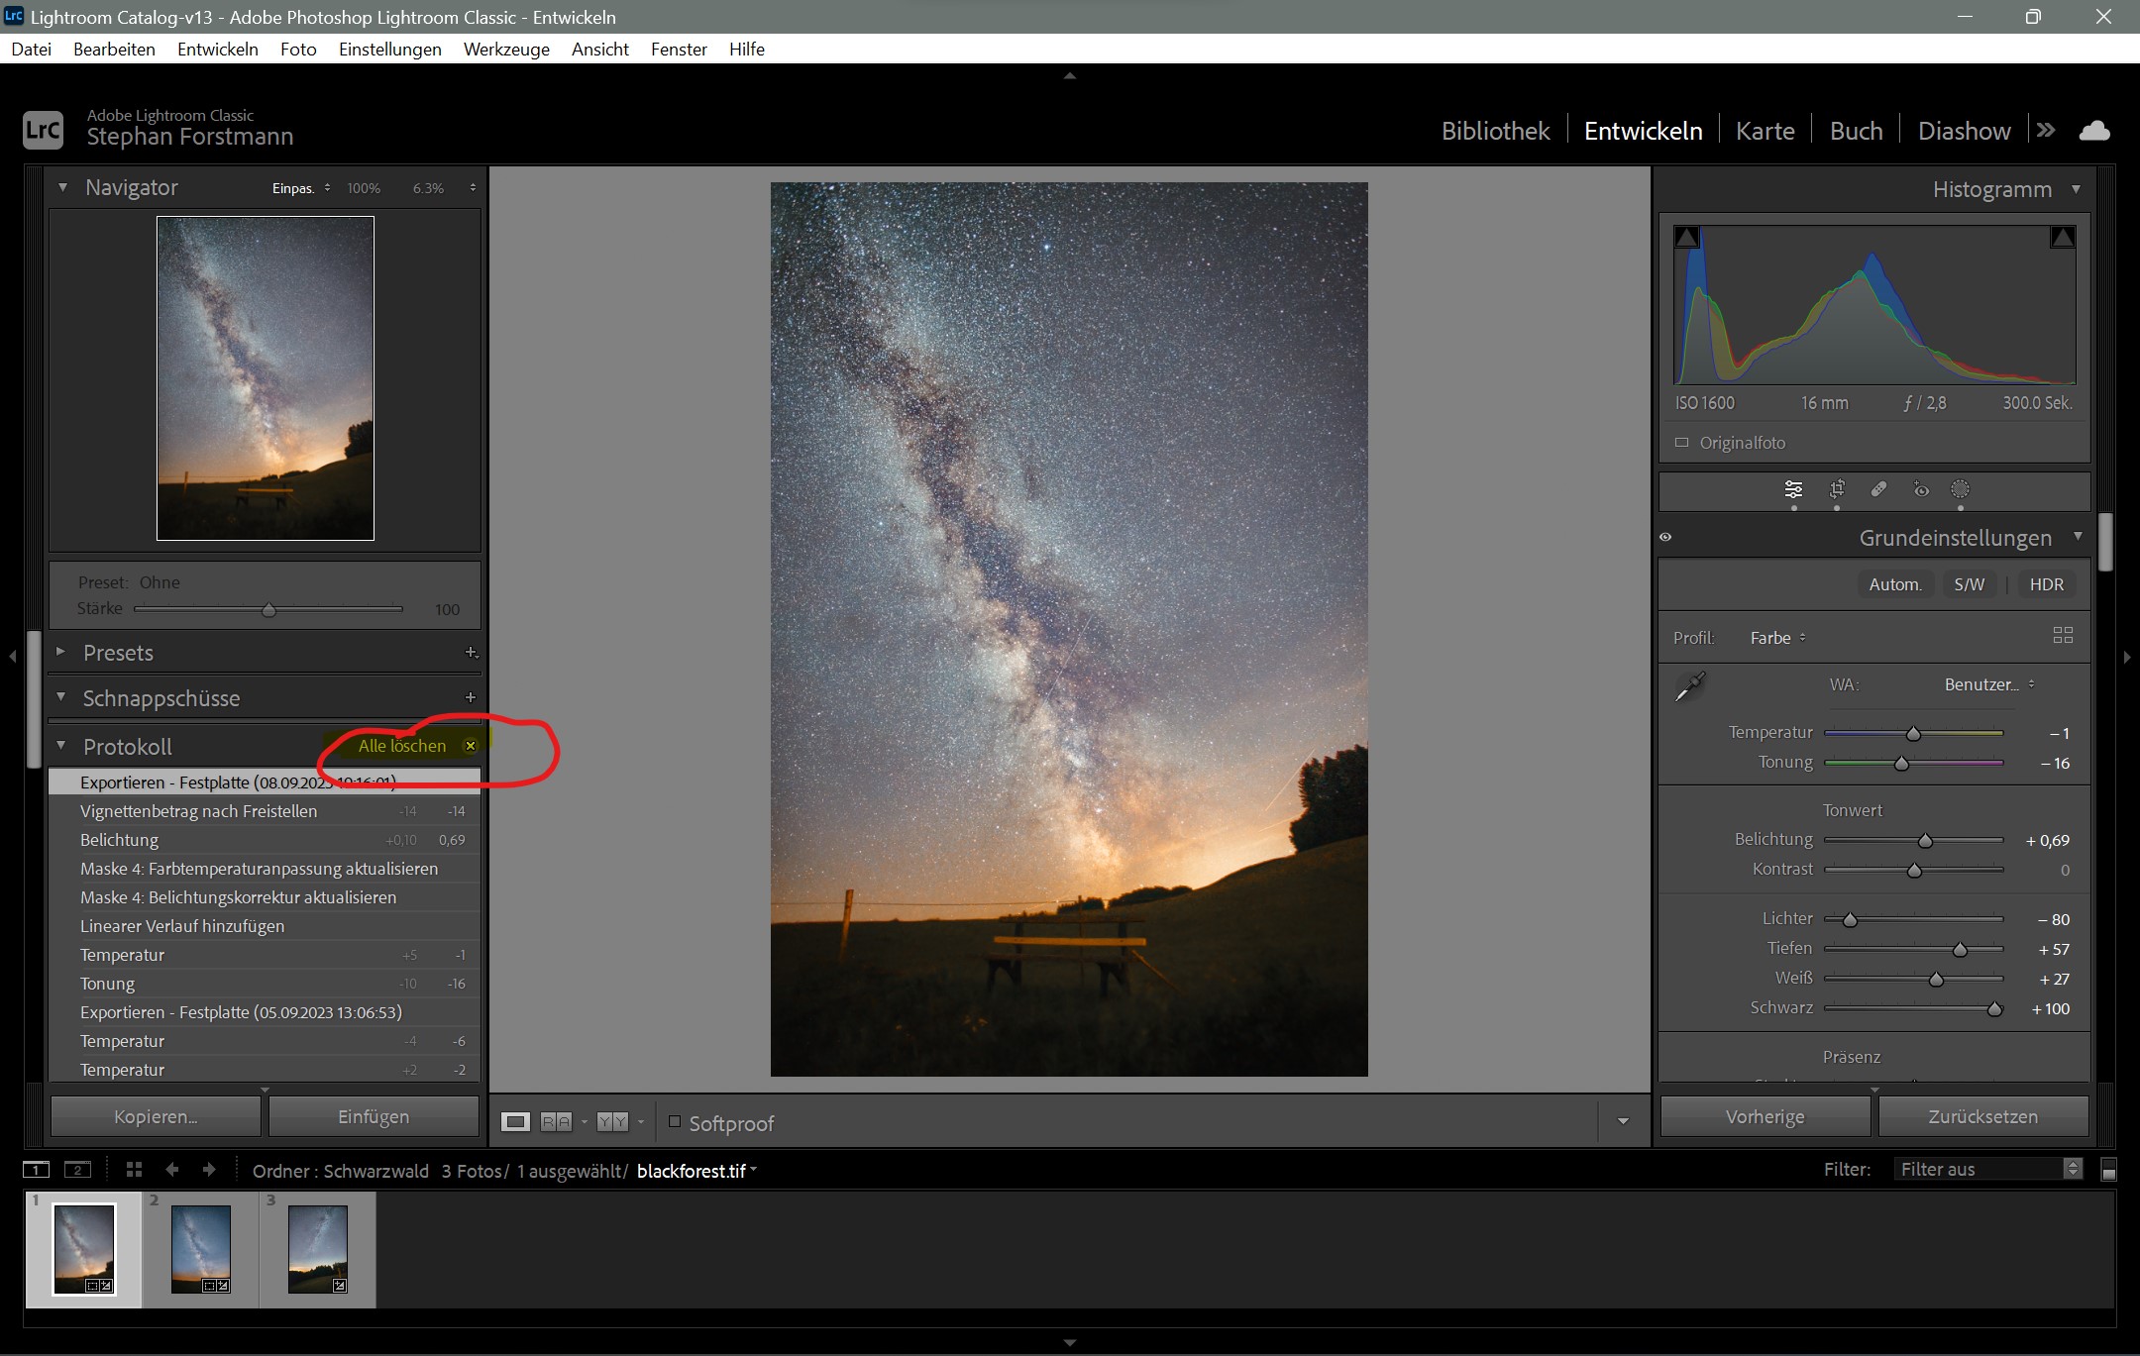Click the preset Stärke slider handle

(268, 610)
